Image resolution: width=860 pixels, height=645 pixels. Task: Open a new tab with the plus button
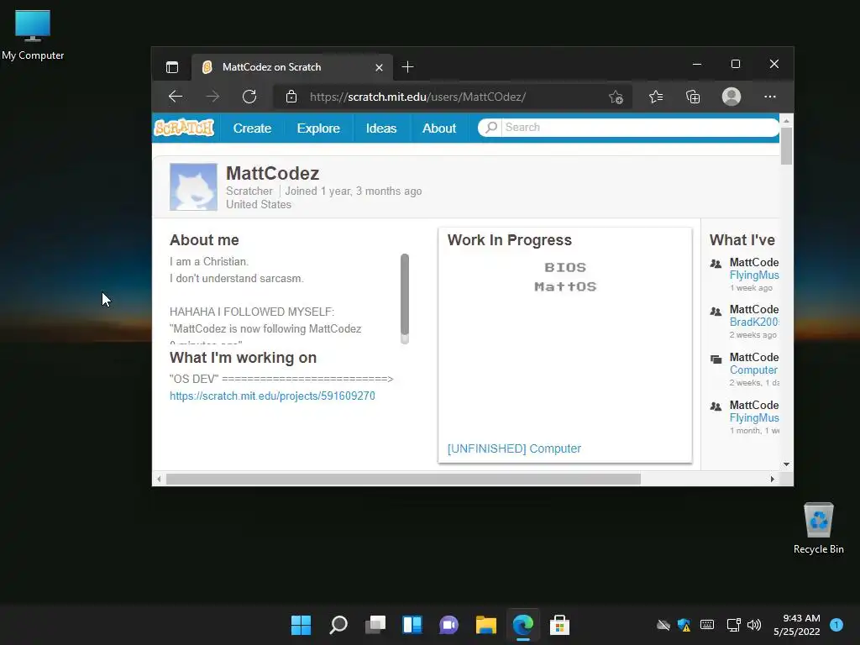pos(407,67)
